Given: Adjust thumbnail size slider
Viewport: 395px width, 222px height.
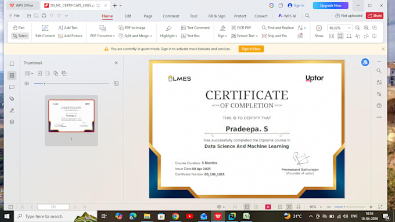Looking at the screenshot, I should tap(44, 84).
